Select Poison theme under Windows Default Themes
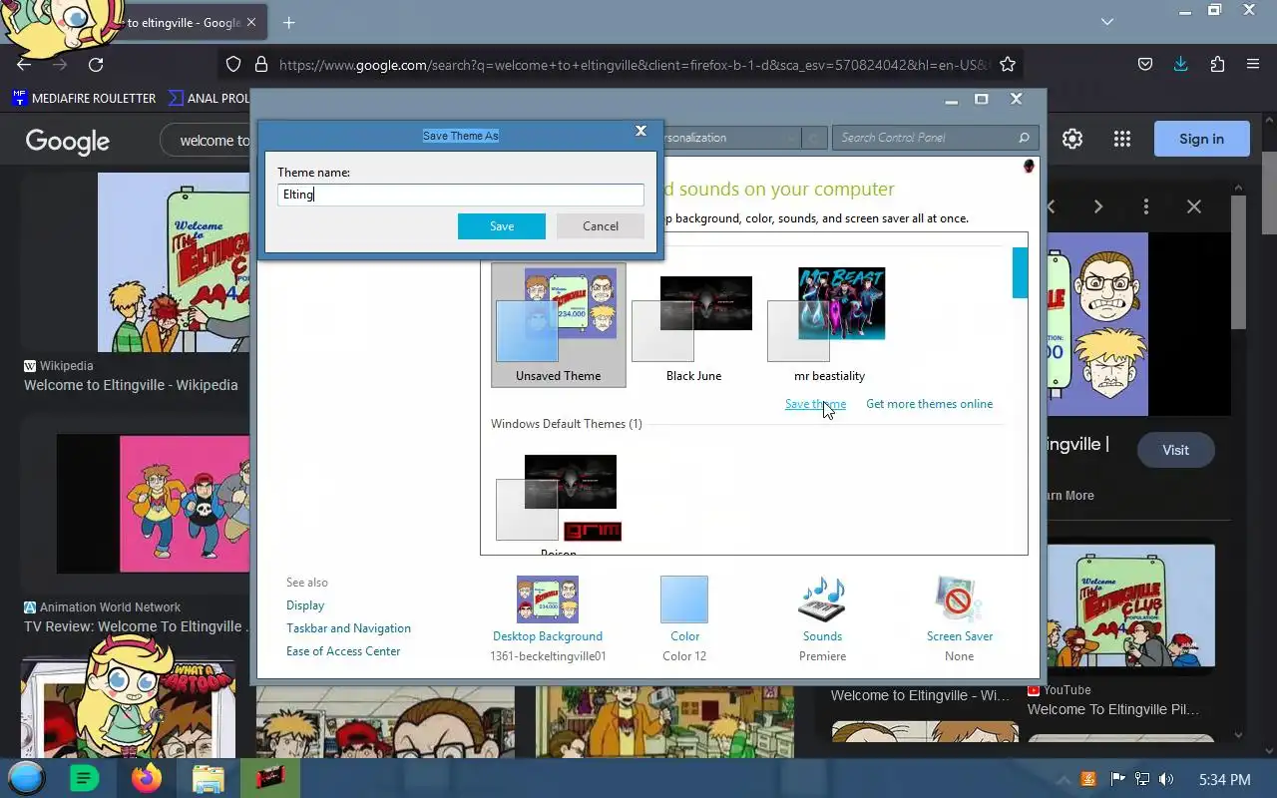Viewport: 1277px width, 798px height. 559,502
